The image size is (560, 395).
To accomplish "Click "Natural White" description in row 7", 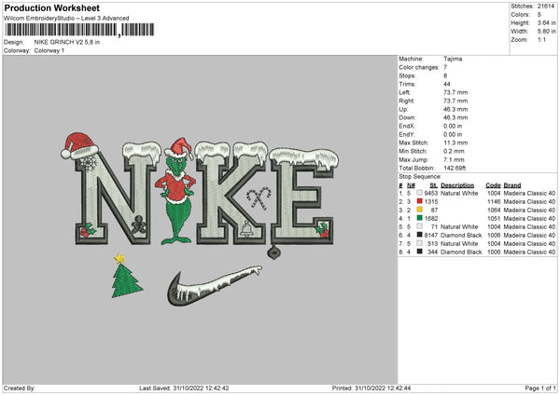I will tap(459, 243).
